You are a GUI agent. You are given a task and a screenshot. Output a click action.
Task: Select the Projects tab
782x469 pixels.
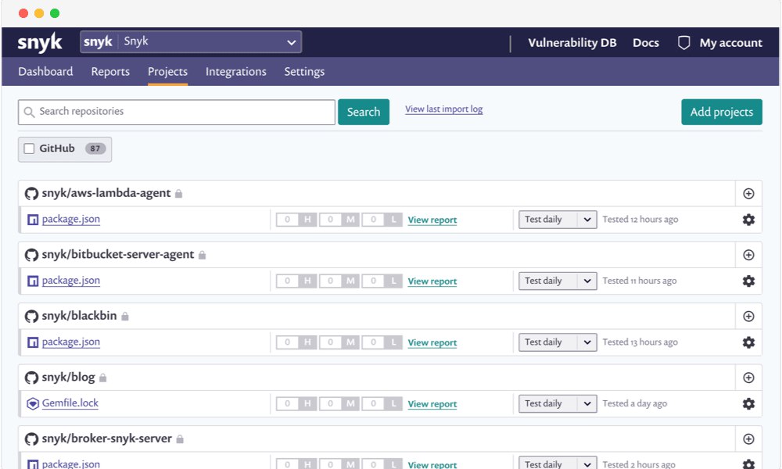tap(167, 72)
